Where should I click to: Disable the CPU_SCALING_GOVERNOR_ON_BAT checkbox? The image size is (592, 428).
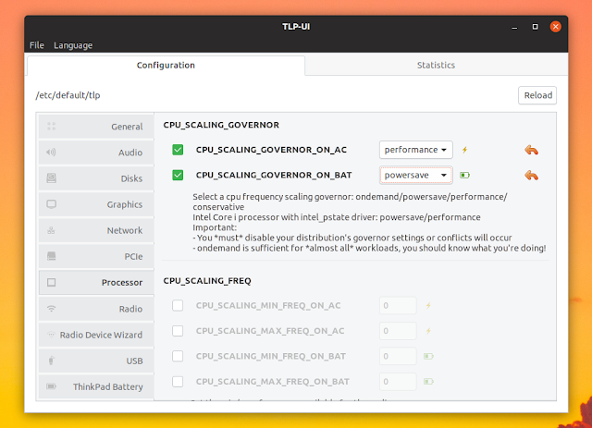coord(178,175)
